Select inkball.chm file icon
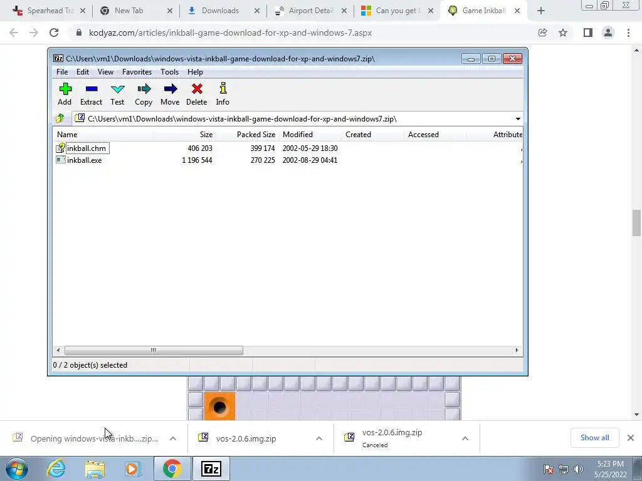This screenshot has height=481, width=642. click(x=61, y=148)
